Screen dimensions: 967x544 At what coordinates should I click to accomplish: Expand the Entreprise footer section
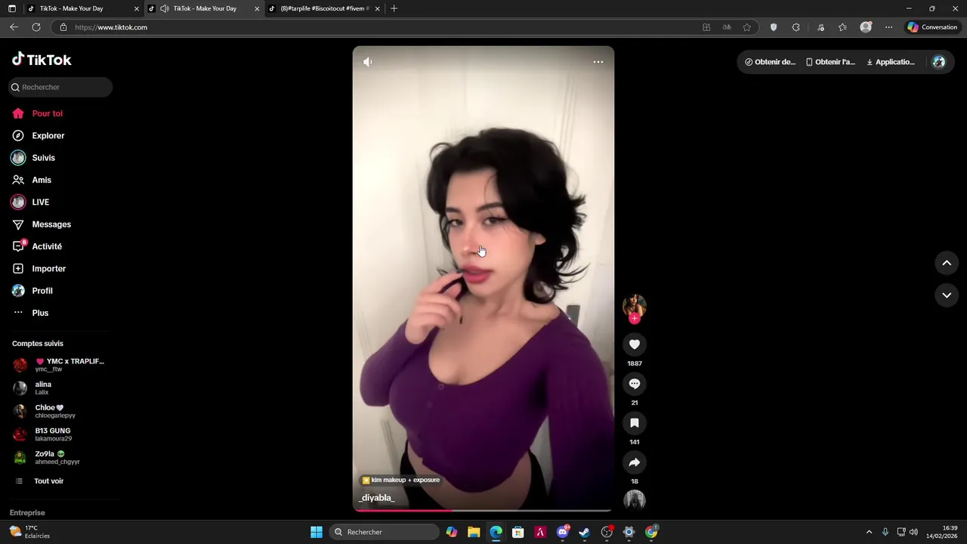27,512
